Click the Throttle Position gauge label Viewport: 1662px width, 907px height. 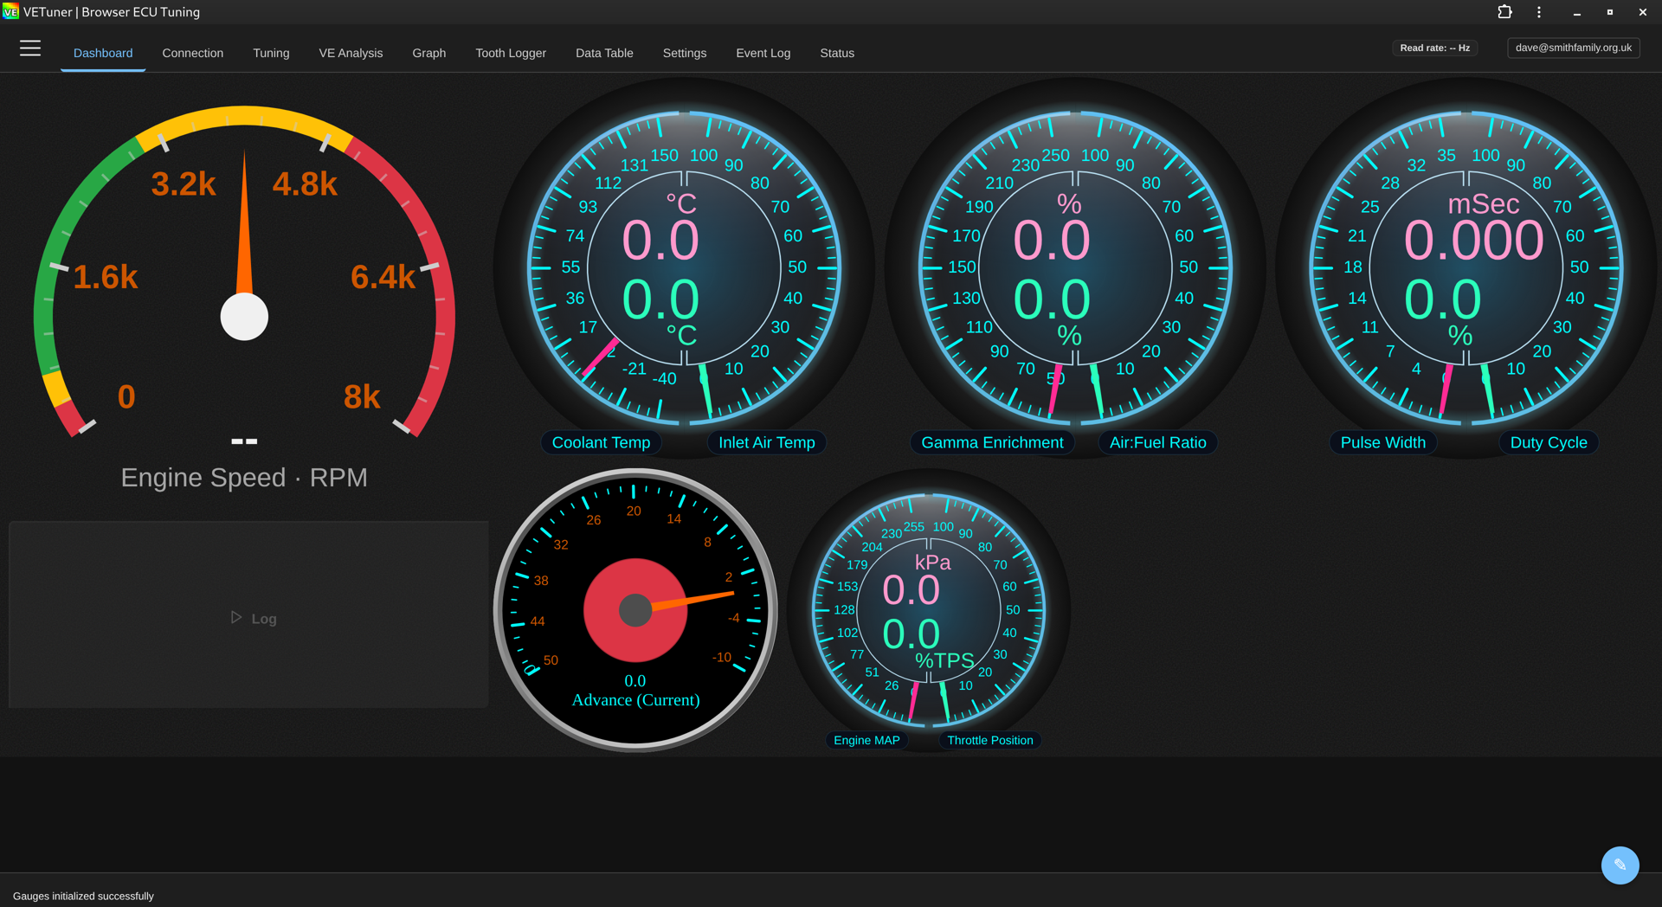(989, 740)
